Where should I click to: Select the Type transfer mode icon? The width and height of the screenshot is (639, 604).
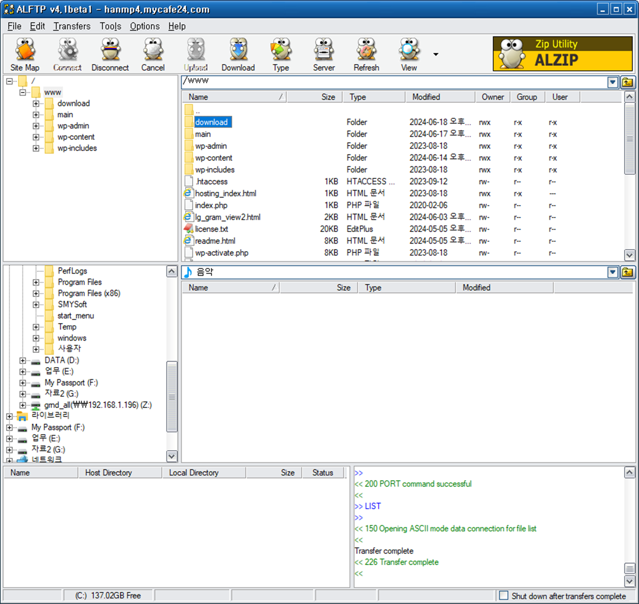pyautogui.click(x=281, y=53)
